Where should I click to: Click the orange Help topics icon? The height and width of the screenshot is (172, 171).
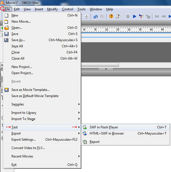tap(111, 16)
